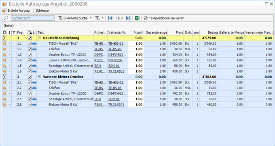Collapse the Baustelleneinrichtung group
Viewport: 275px width, 146px height.
click(39, 38)
